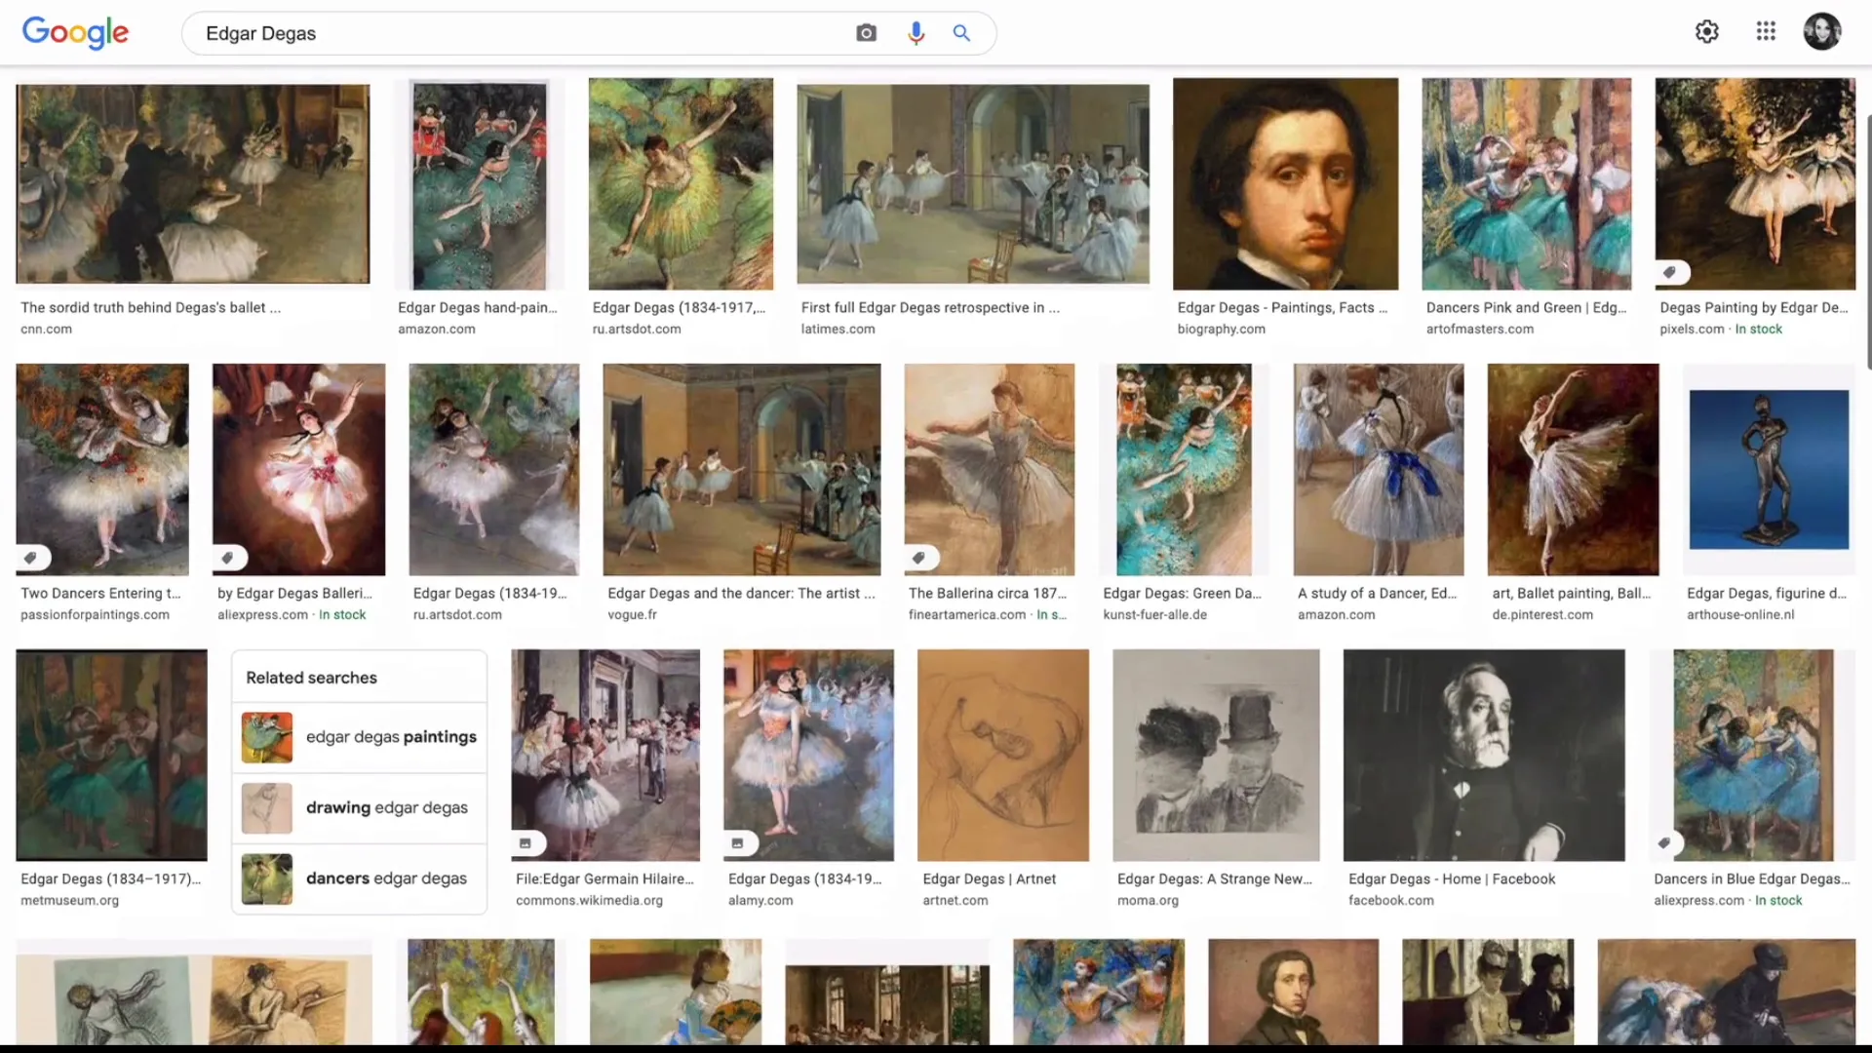Open the cnn.com sordid truth result
The width and height of the screenshot is (1872, 1053).
tap(150, 307)
